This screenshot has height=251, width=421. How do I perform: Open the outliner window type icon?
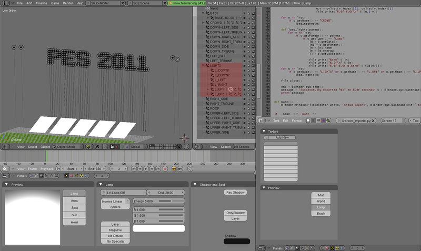(x=198, y=147)
